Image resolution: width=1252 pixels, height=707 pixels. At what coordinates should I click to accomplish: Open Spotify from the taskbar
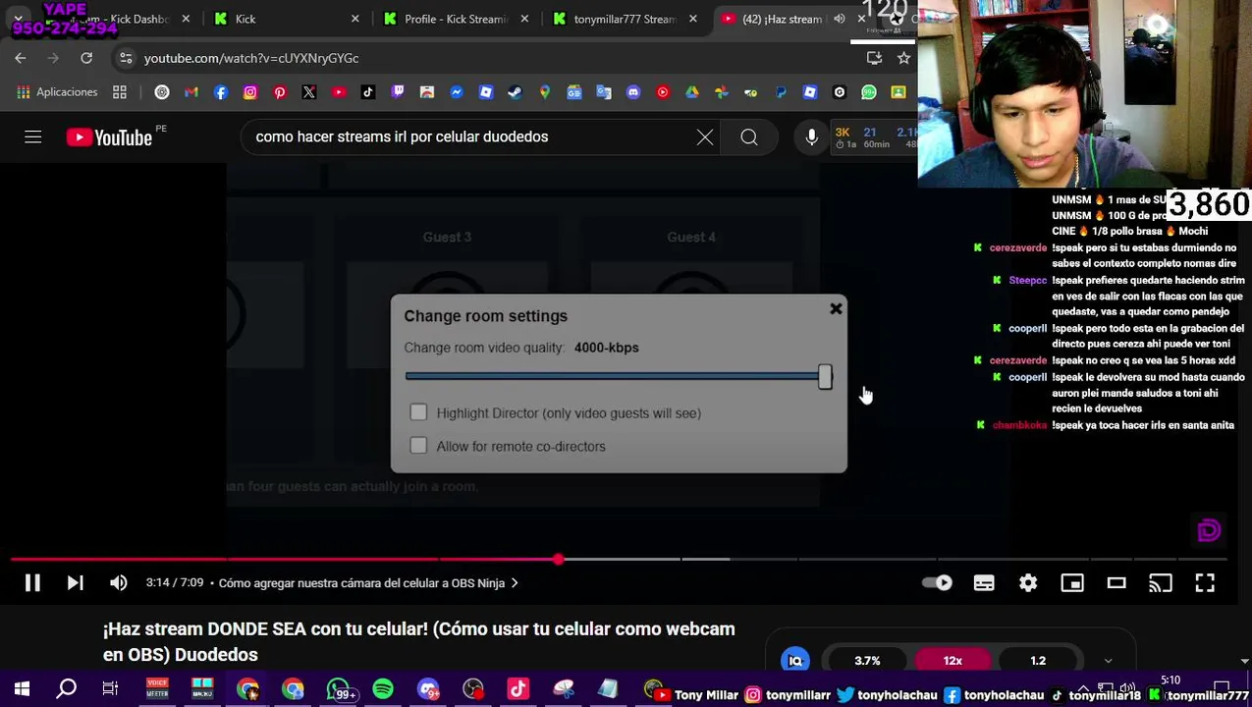pyautogui.click(x=383, y=689)
